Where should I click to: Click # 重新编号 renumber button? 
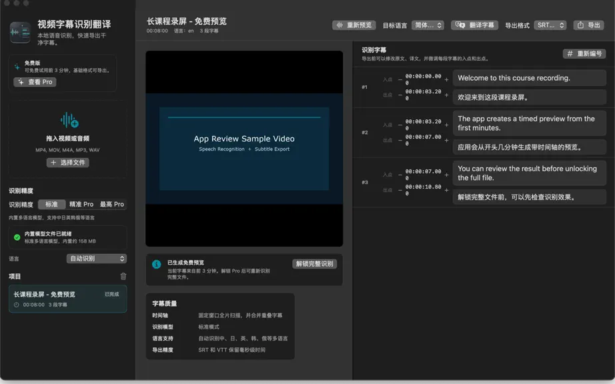pyautogui.click(x=584, y=54)
